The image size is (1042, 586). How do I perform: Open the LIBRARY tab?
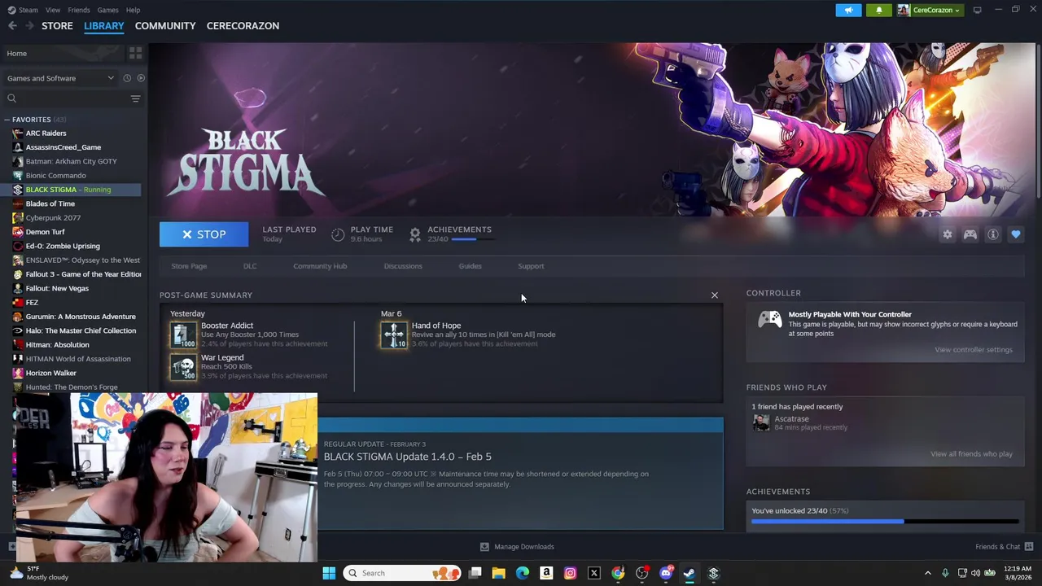tap(104, 26)
